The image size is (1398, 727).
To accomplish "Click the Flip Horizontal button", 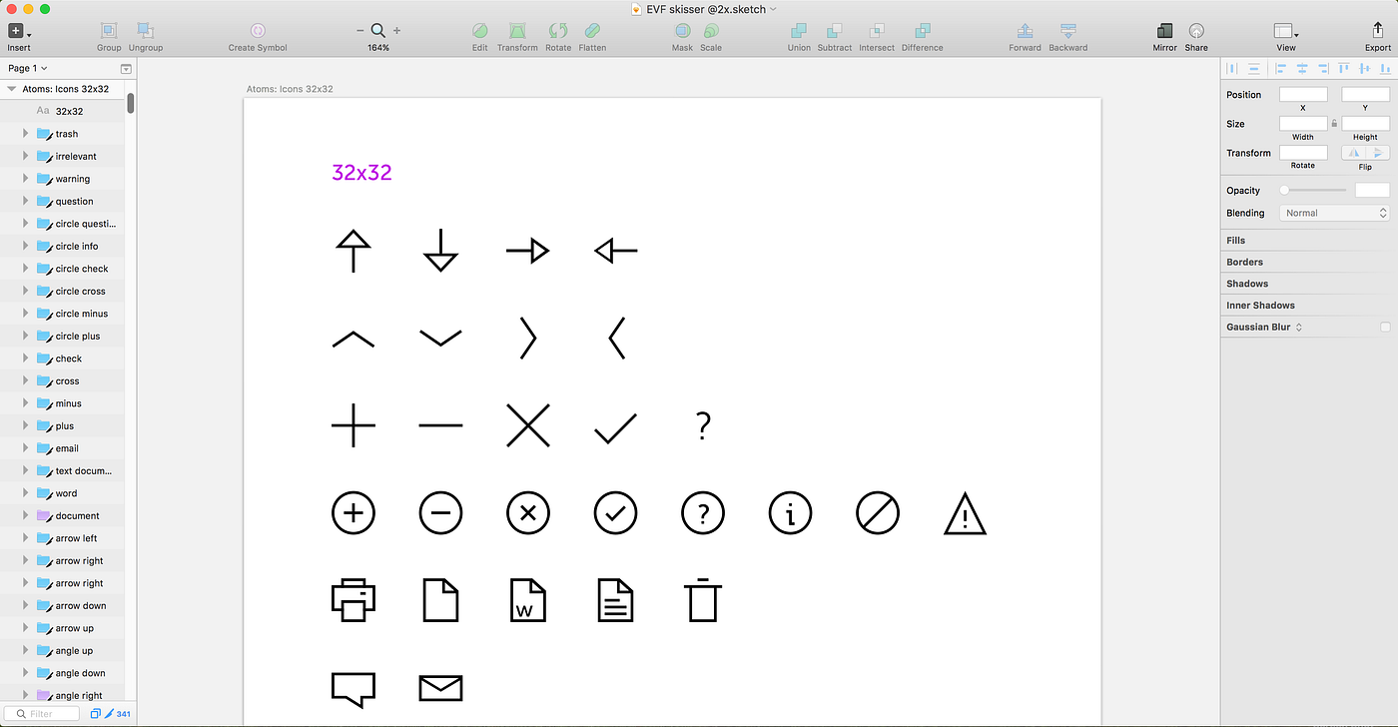I will (x=1353, y=153).
